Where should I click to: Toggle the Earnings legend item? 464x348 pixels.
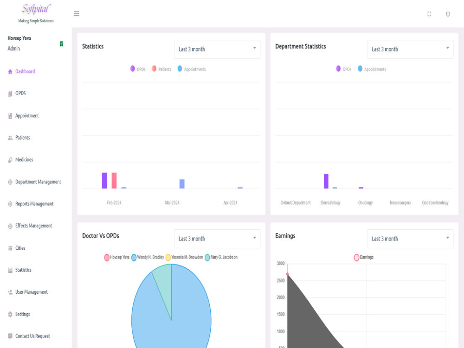pos(364,257)
